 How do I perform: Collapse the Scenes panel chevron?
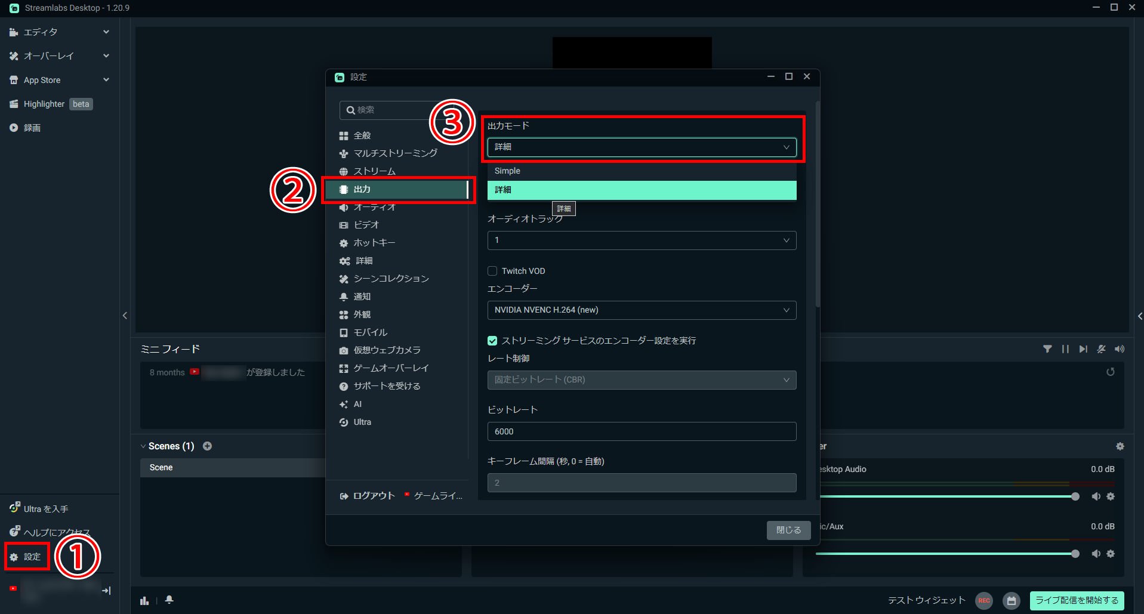[x=143, y=446]
